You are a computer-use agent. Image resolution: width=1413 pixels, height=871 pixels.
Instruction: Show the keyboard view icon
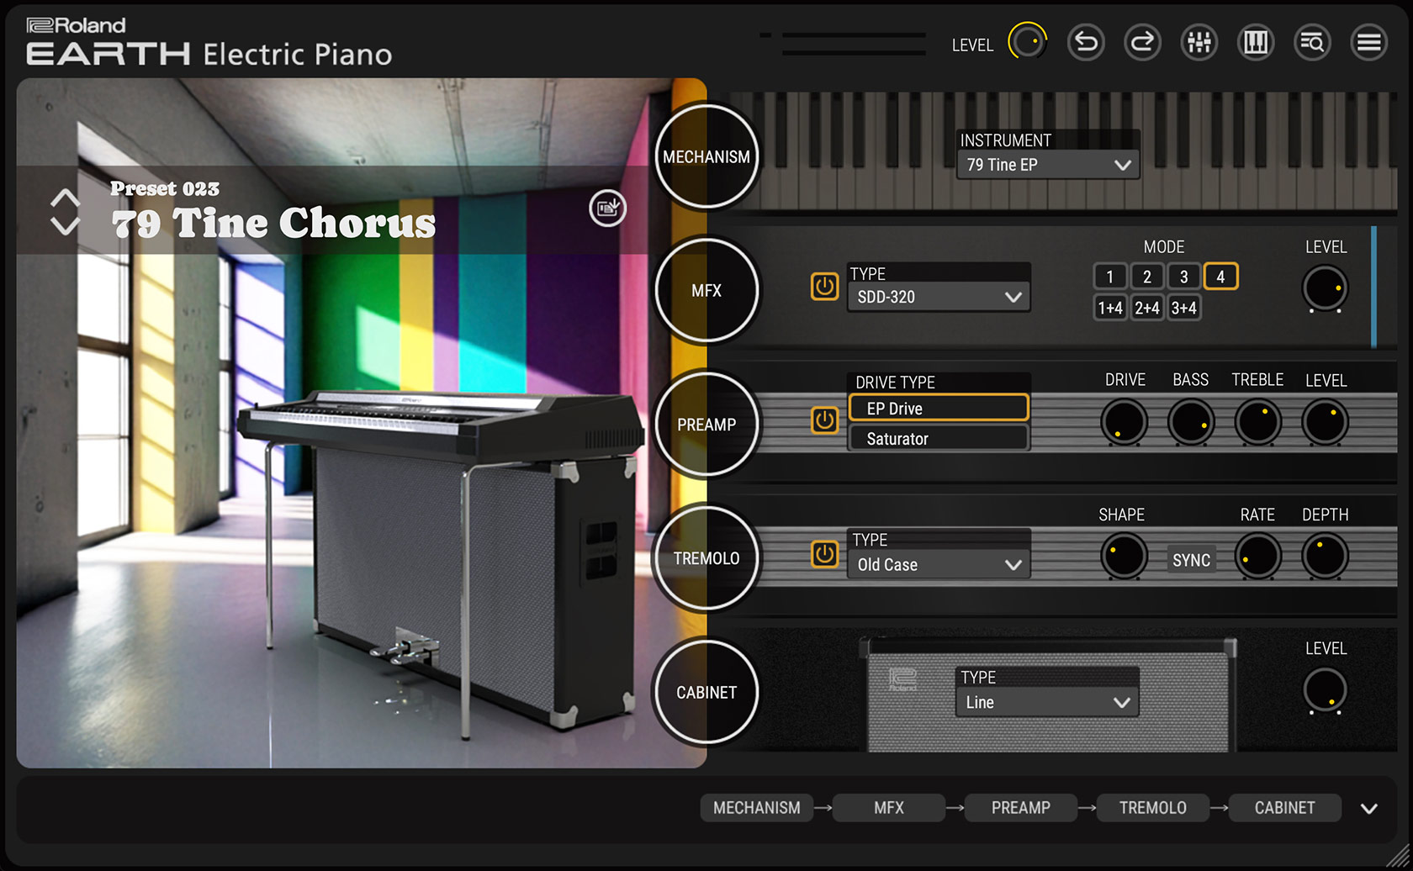coord(1255,42)
